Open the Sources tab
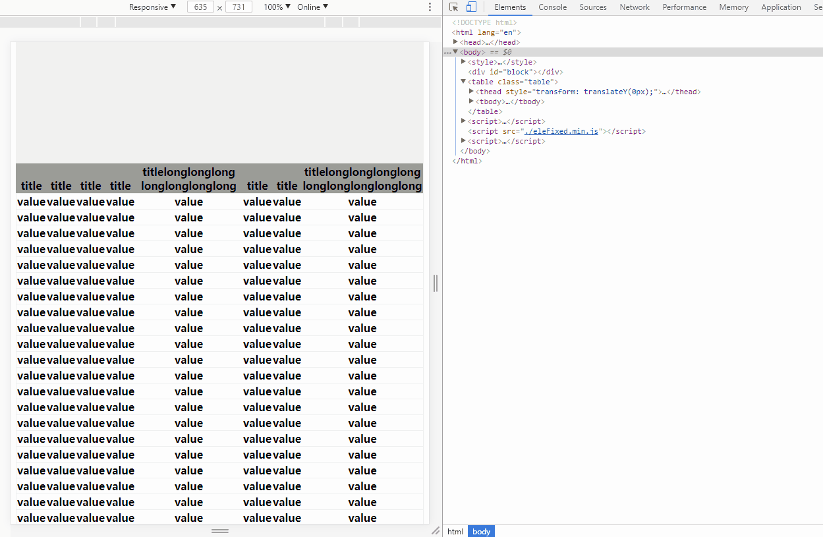823x537 pixels. 593,7
